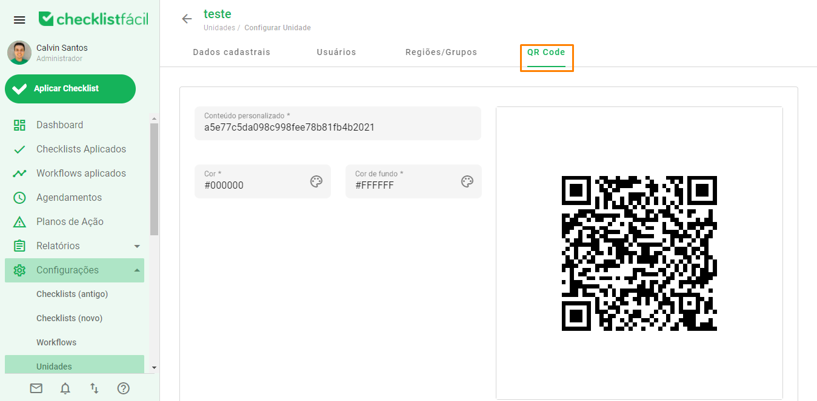The width and height of the screenshot is (817, 401).
Task: Expand the Relatórios dropdown arrow
Action: [137, 246]
